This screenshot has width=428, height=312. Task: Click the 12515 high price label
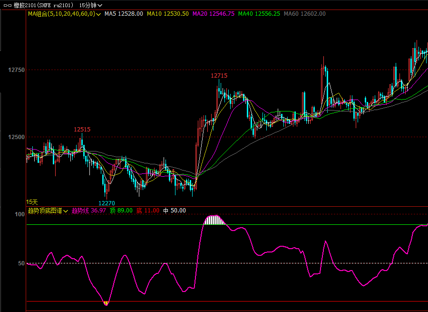(82, 130)
